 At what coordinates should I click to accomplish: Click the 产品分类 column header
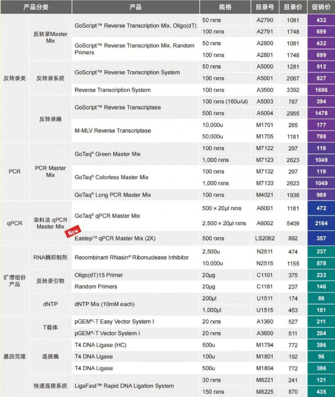[36, 7]
